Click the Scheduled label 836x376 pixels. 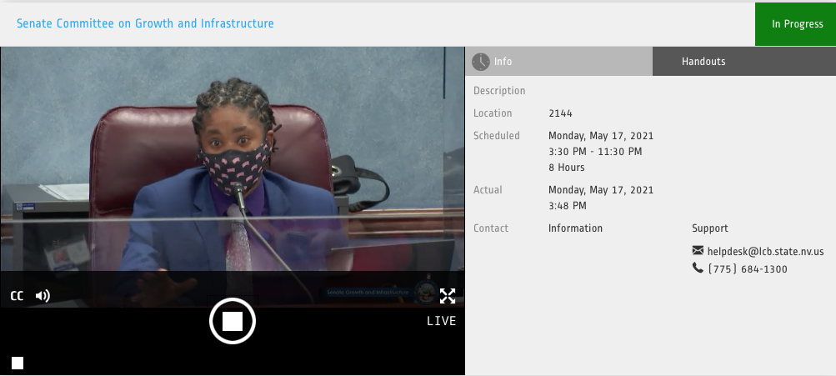click(497, 136)
